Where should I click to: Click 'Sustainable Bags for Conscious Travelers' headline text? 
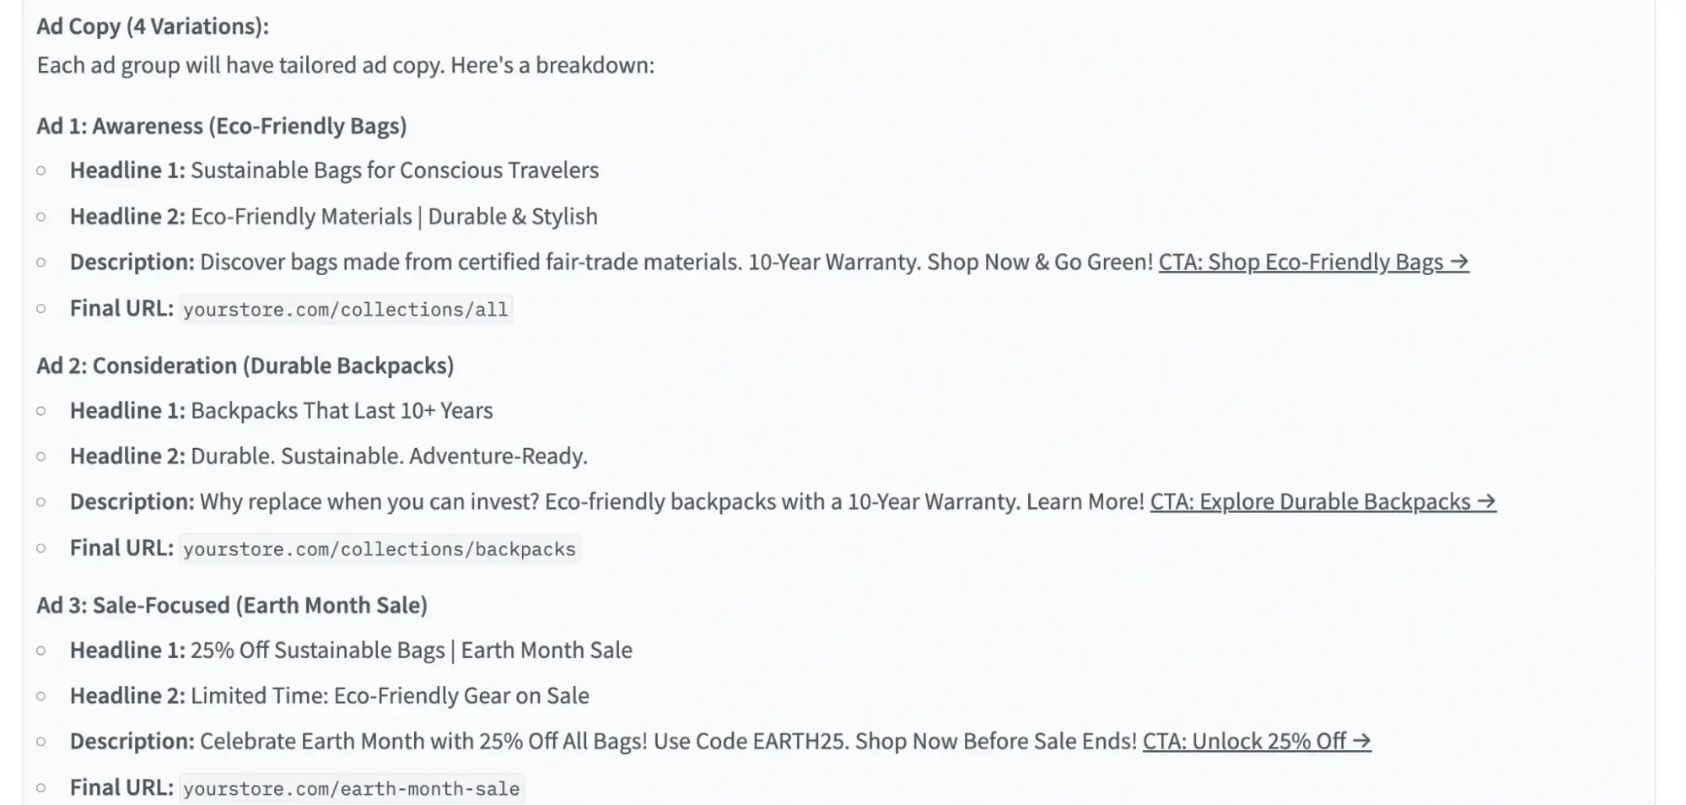pos(394,170)
